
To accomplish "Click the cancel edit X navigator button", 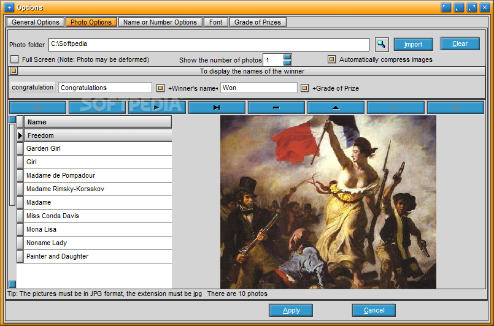I will click(x=455, y=108).
